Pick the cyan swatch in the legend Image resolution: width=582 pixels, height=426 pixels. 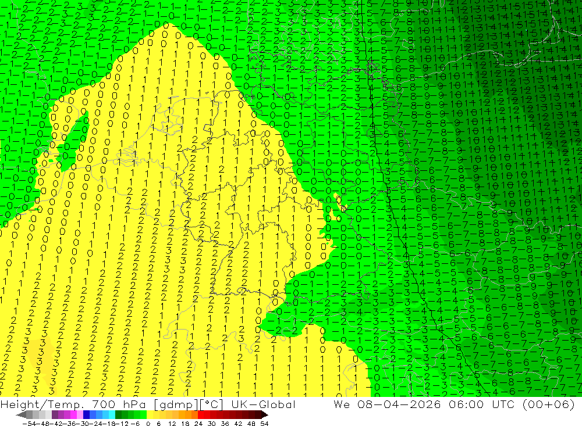tap(112, 414)
